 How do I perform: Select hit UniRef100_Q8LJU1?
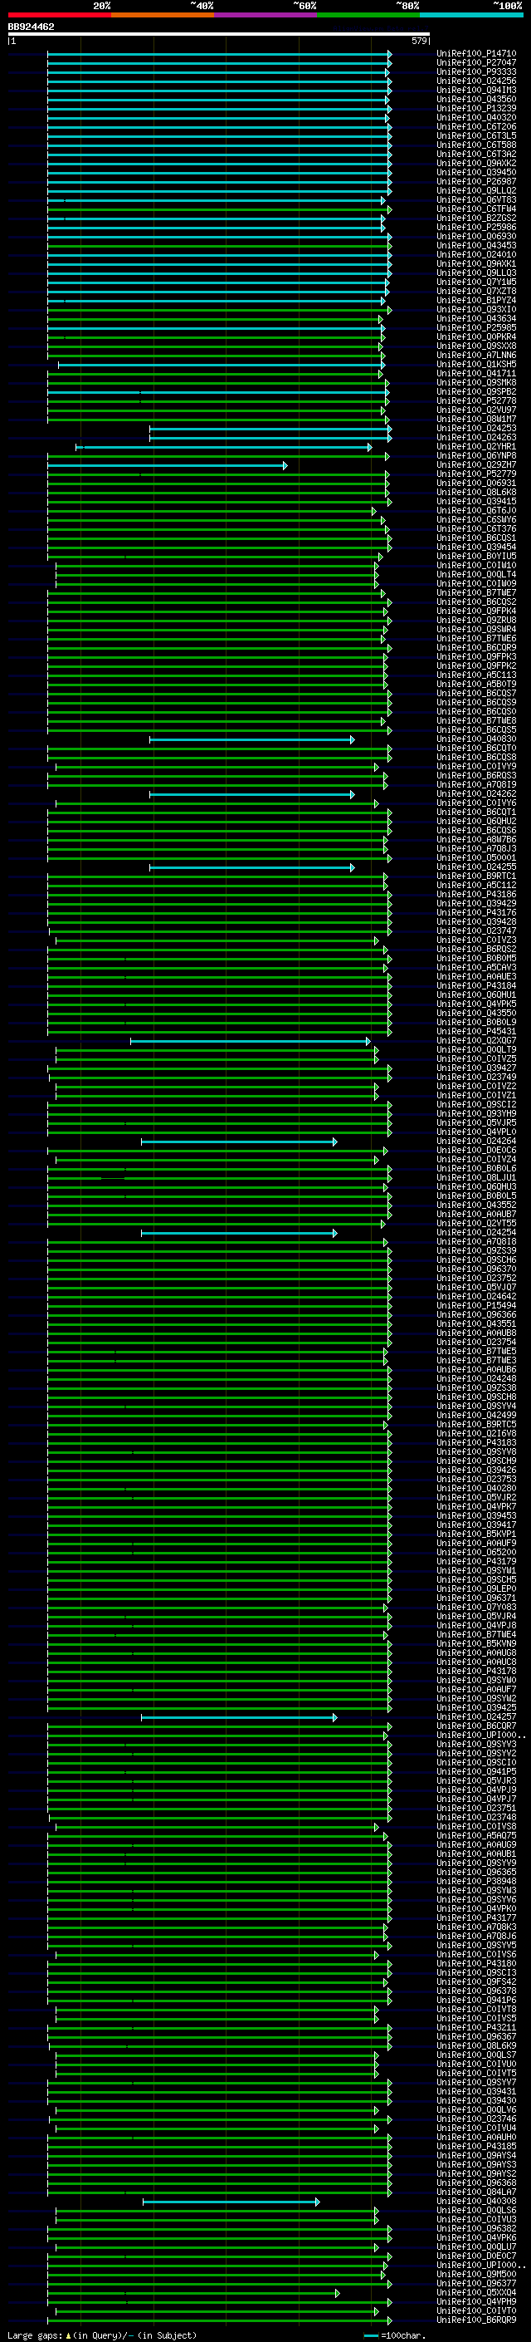475,1178
